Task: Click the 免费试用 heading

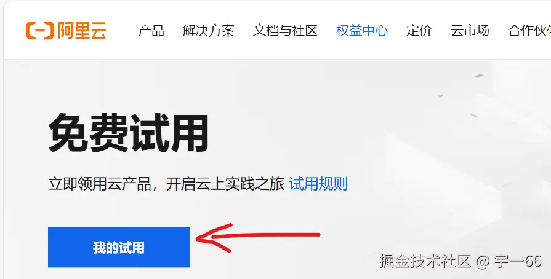Action: [x=129, y=133]
